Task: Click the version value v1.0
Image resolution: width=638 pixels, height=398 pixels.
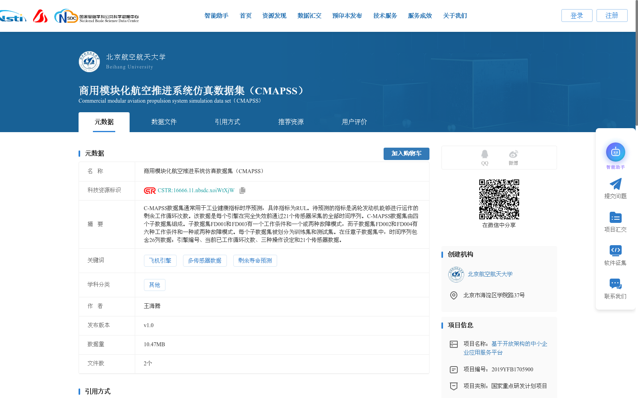Action: (x=148, y=326)
